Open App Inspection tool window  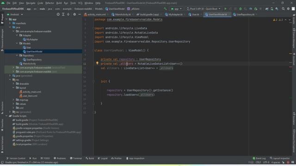(x=135, y=158)
